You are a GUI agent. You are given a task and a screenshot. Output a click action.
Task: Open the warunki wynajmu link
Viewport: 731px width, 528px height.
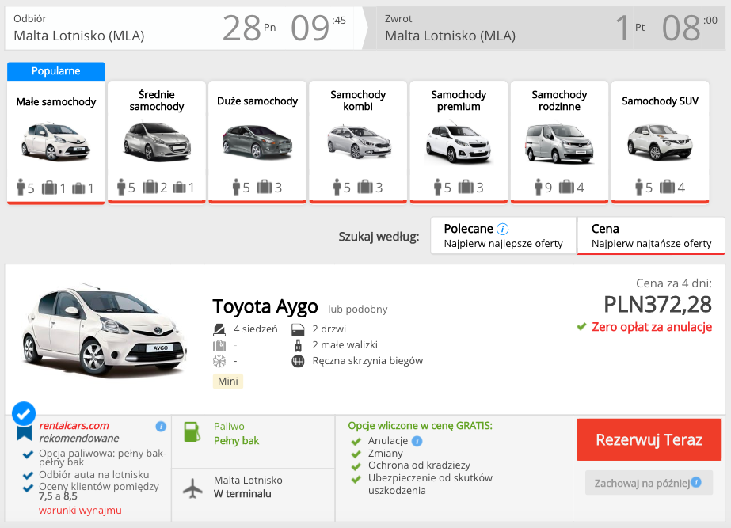pos(80,511)
